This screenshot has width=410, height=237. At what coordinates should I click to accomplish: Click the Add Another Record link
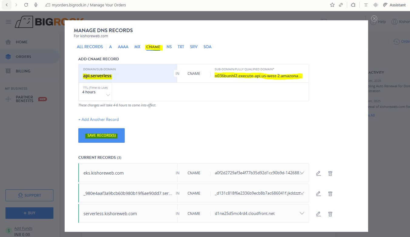click(x=98, y=119)
